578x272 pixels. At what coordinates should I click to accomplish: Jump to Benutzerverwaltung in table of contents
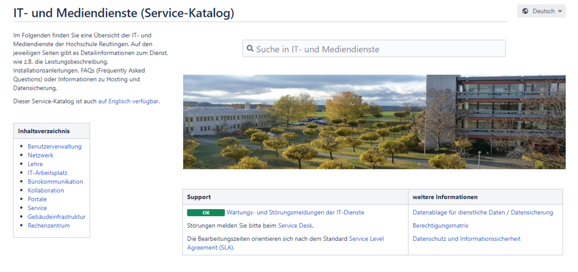click(54, 146)
